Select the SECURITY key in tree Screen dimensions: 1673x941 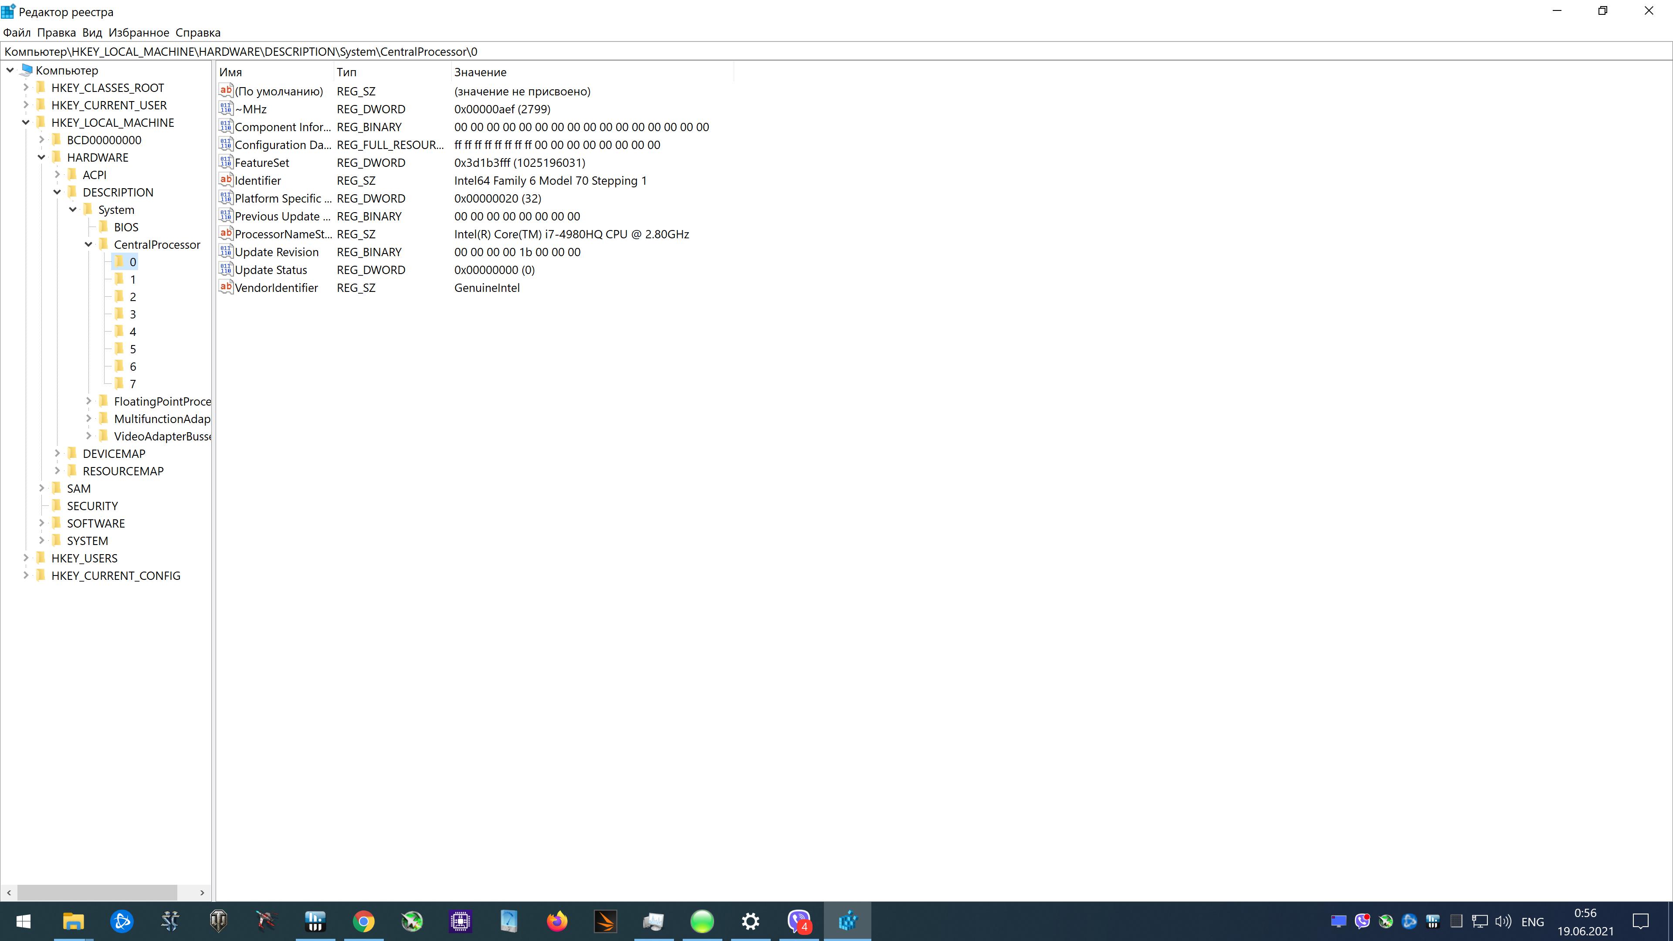pos(92,506)
